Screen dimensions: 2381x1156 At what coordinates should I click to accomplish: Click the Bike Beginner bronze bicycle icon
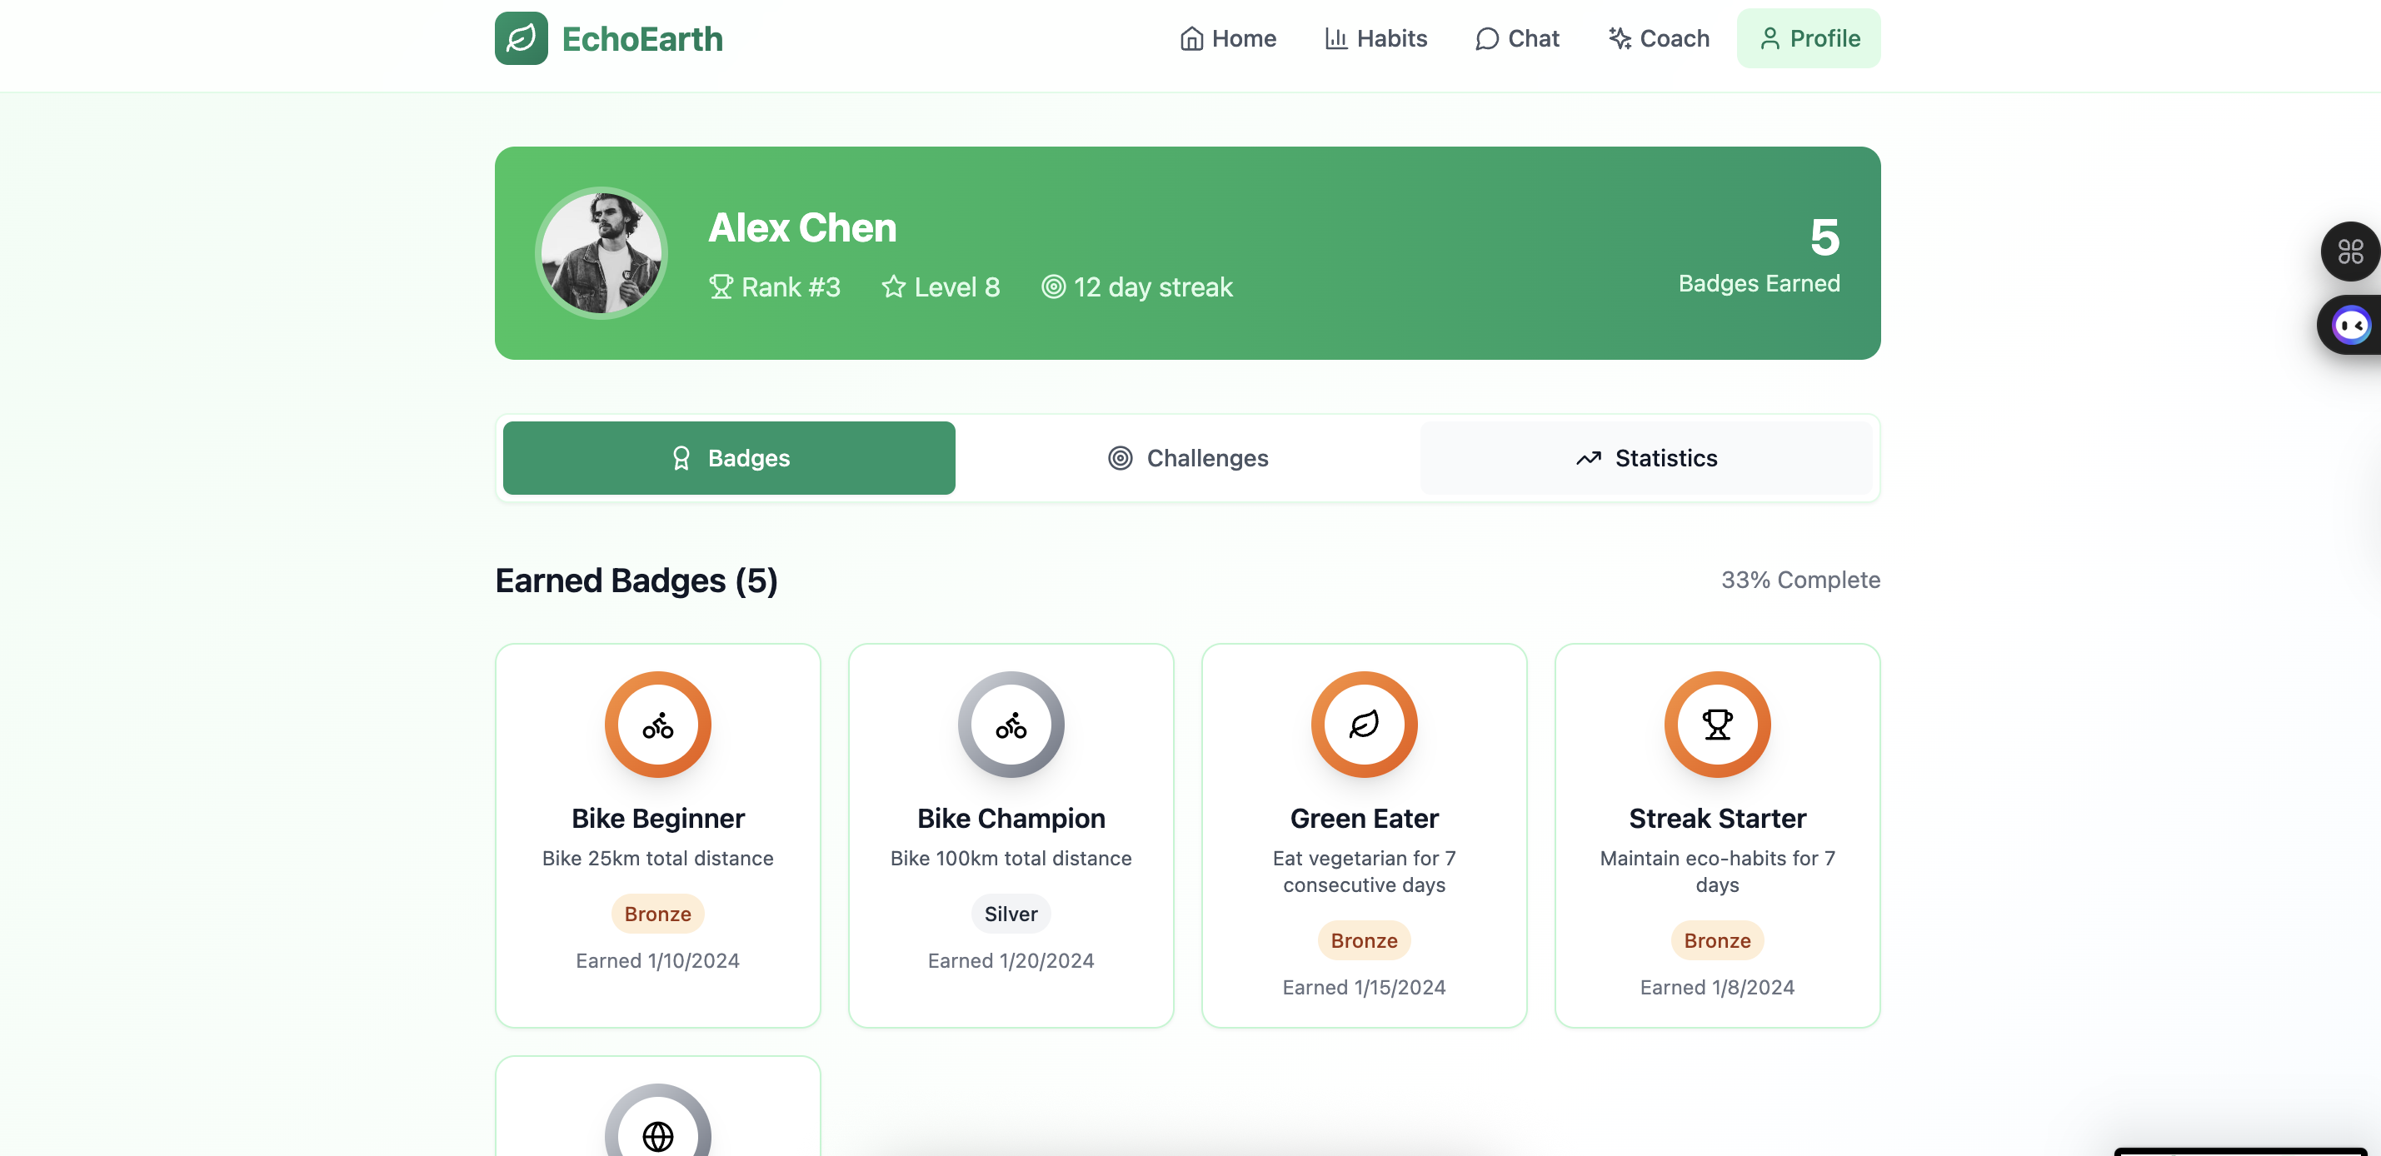[657, 725]
